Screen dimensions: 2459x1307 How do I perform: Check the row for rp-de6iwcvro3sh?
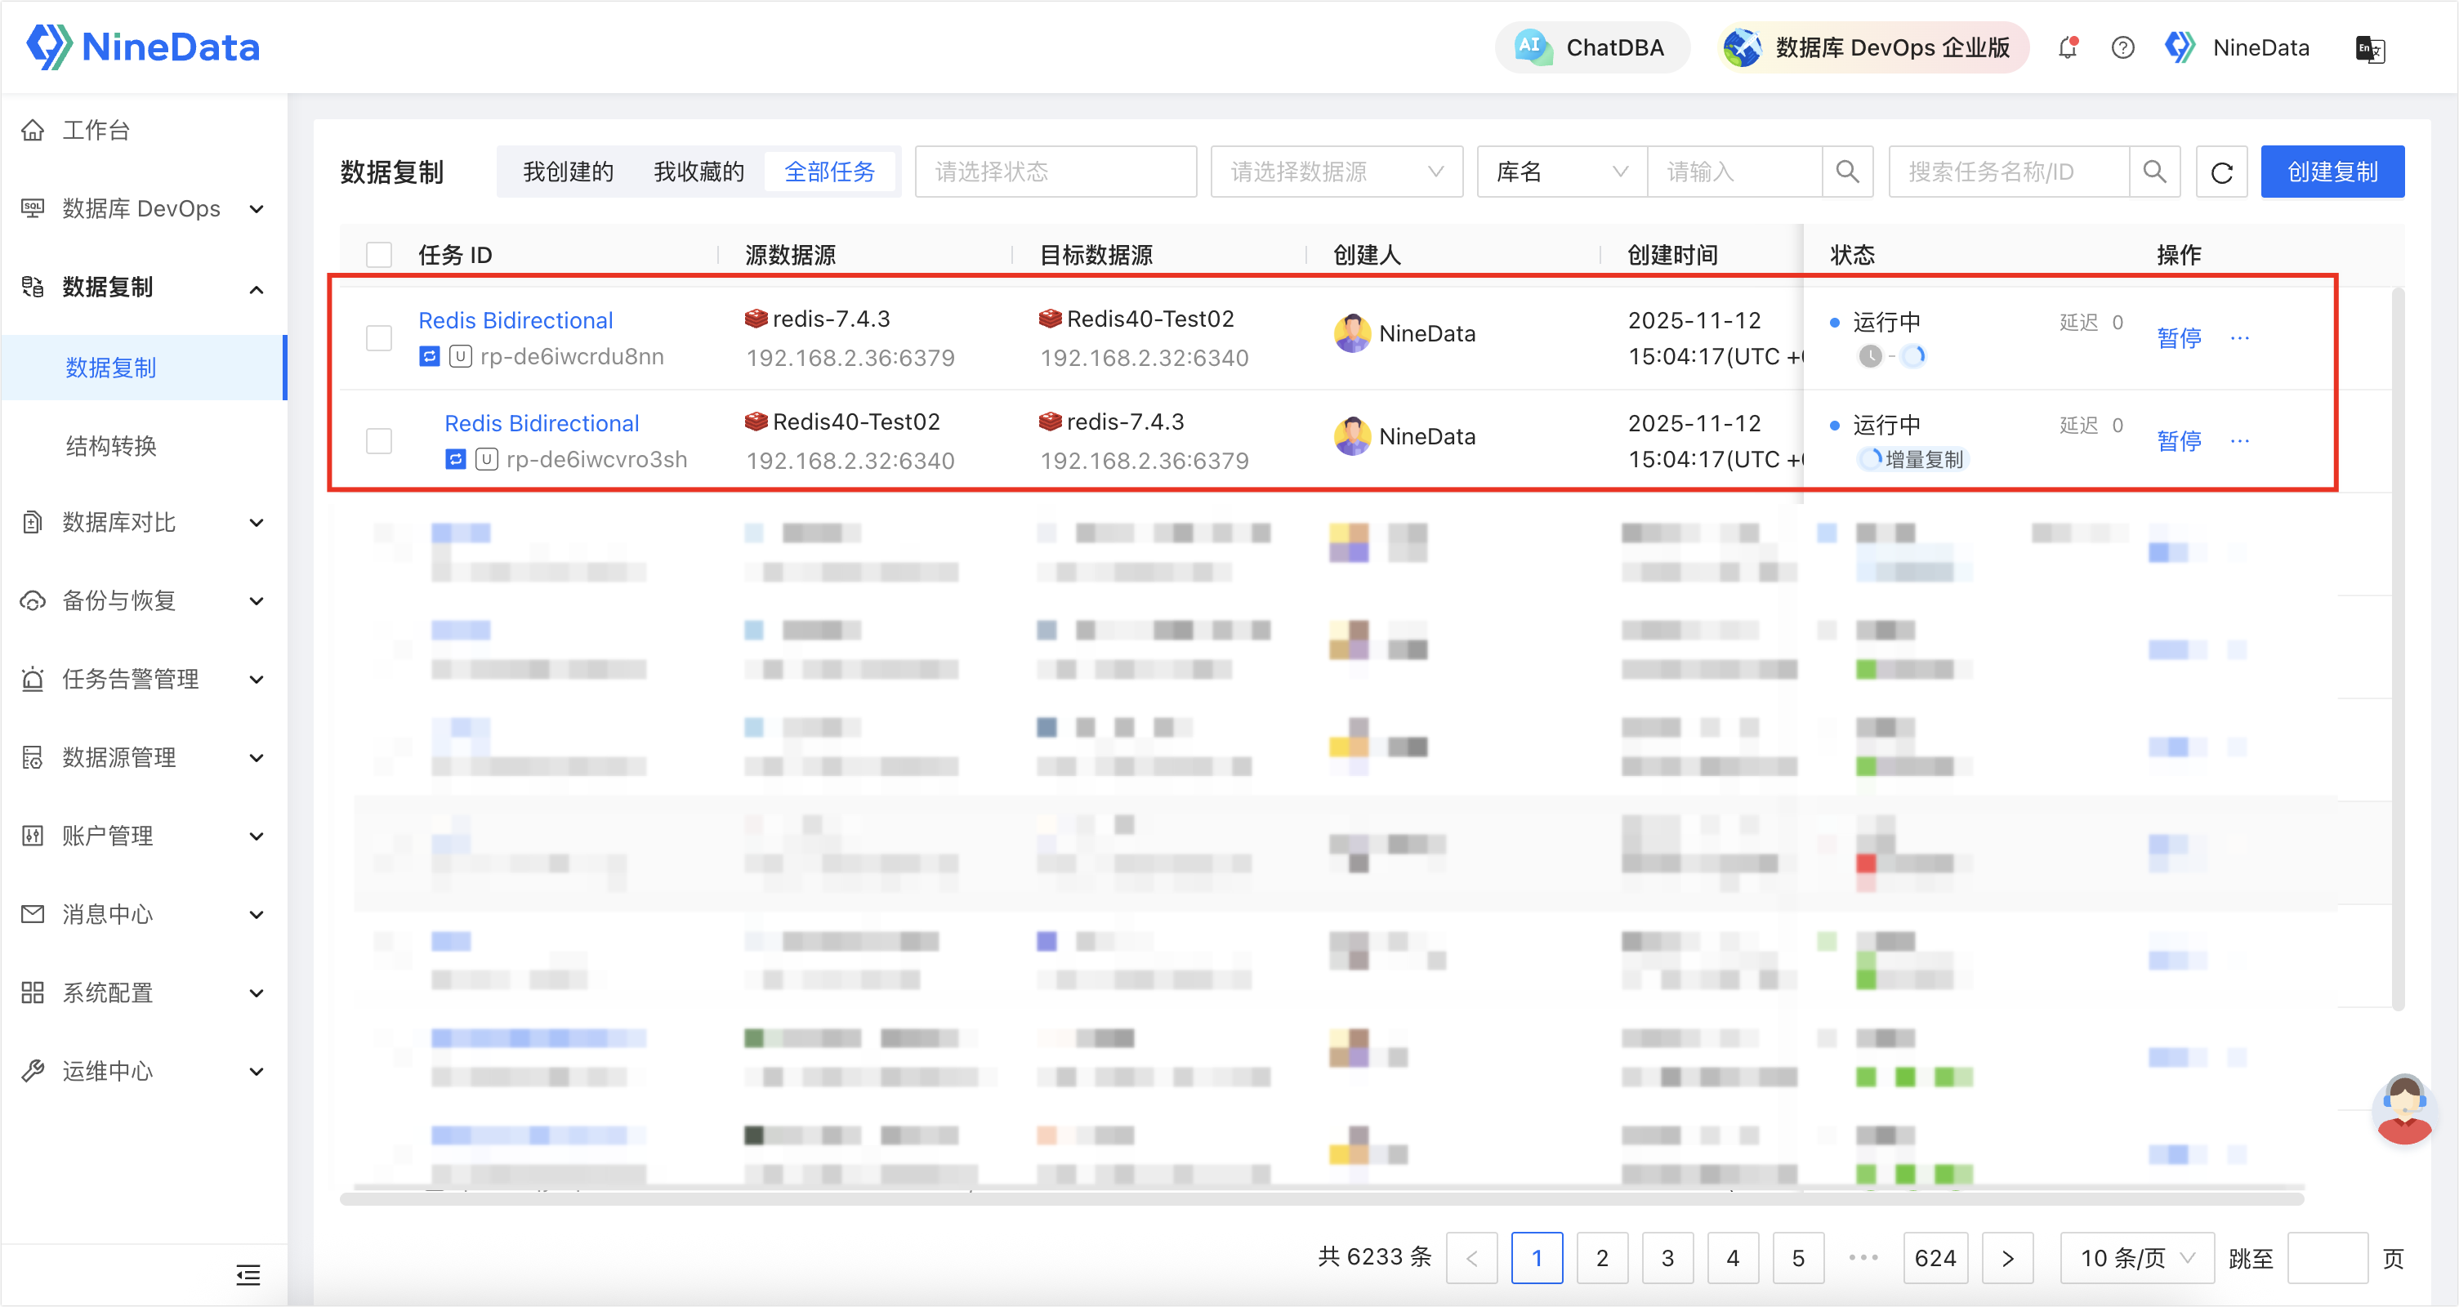point(379,441)
